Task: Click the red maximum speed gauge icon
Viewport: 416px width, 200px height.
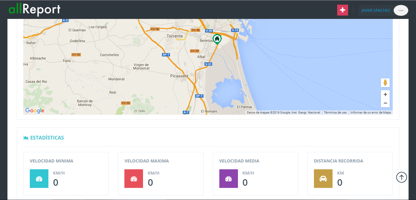Action: pyautogui.click(x=134, y=179)
